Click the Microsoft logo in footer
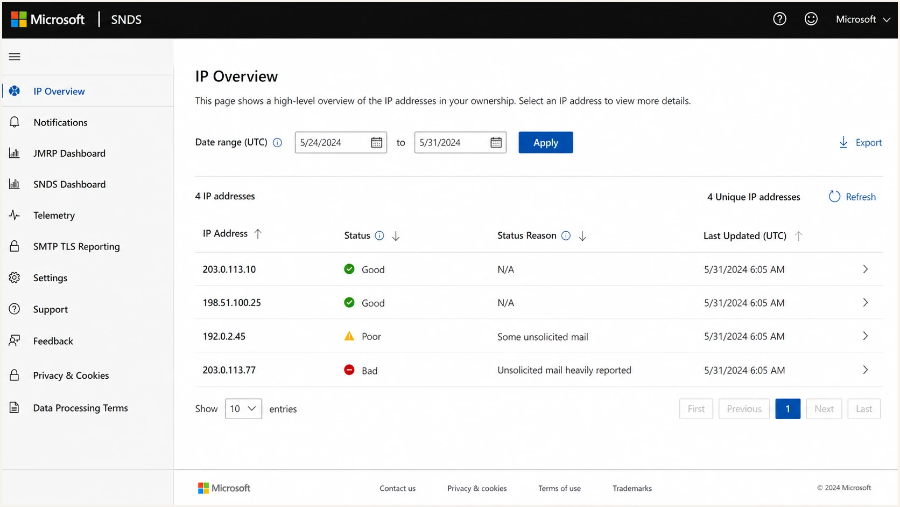Image resolution: width=900 pixels, height=507 pixels. click(224, 488)
